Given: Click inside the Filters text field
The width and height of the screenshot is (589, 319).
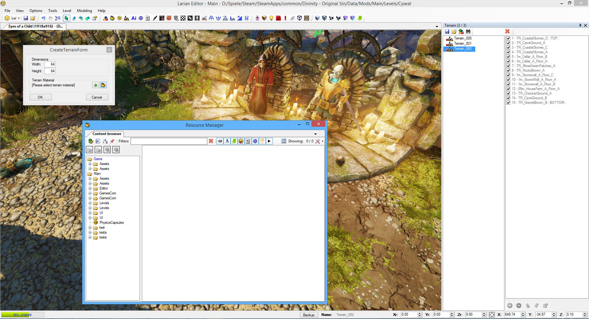Looking at the screenshot, I should (169, 141).
